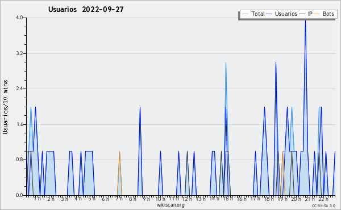Click the '7 h' x-axis label
The width and height of the screenshot is (341, 210).
tap(119, 199)
